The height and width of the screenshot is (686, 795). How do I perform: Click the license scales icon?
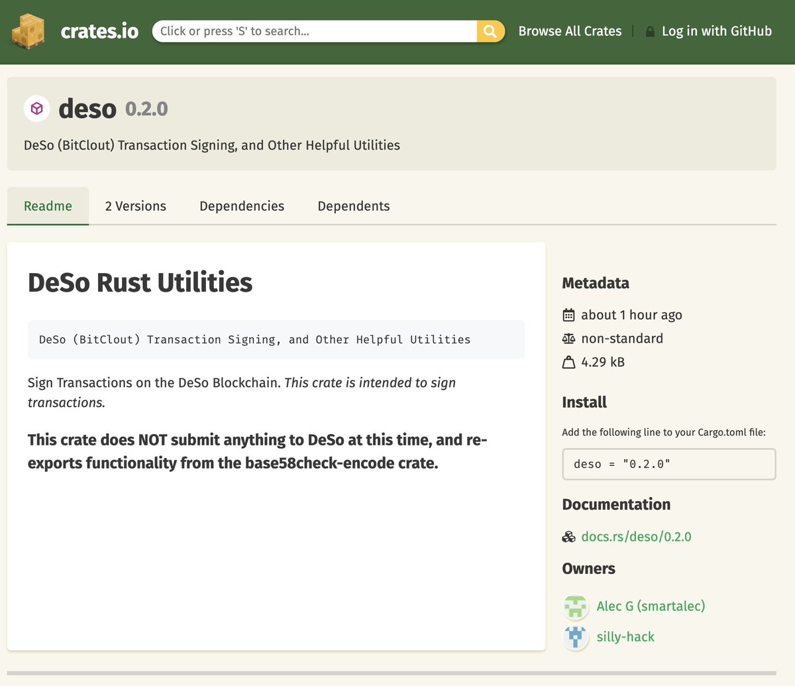(568, 339)
